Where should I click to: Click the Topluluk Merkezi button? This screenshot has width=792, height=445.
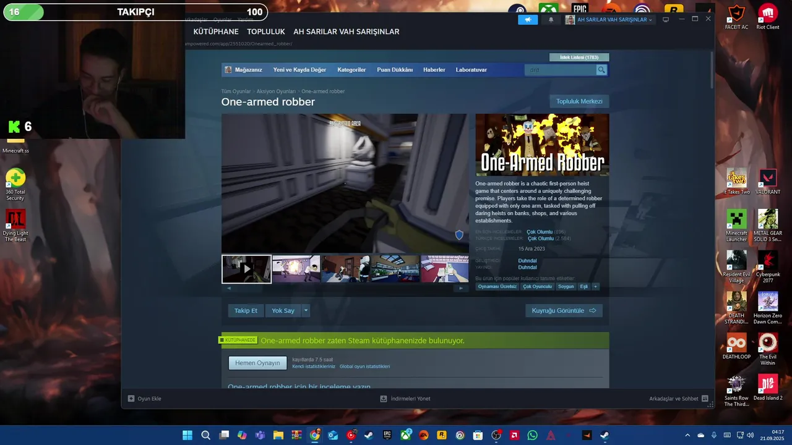579,101
